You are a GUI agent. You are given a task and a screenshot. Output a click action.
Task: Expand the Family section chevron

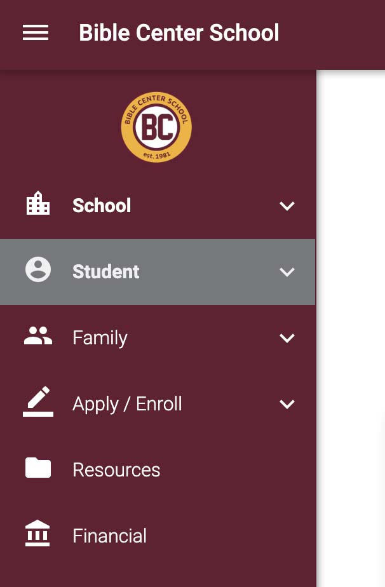[x=287, y=338]
